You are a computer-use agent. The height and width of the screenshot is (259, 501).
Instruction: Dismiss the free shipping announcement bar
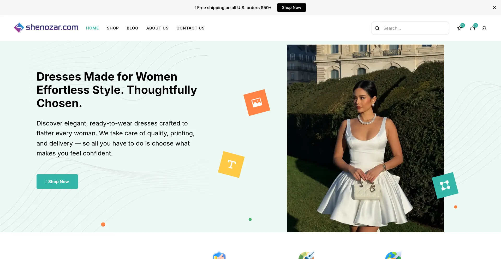(494, 8)
